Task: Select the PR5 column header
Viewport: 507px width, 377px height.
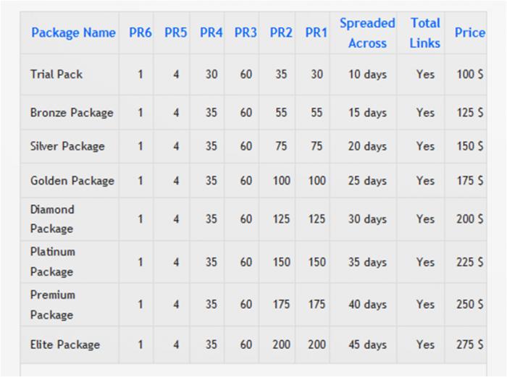Action: coord(175,33)
